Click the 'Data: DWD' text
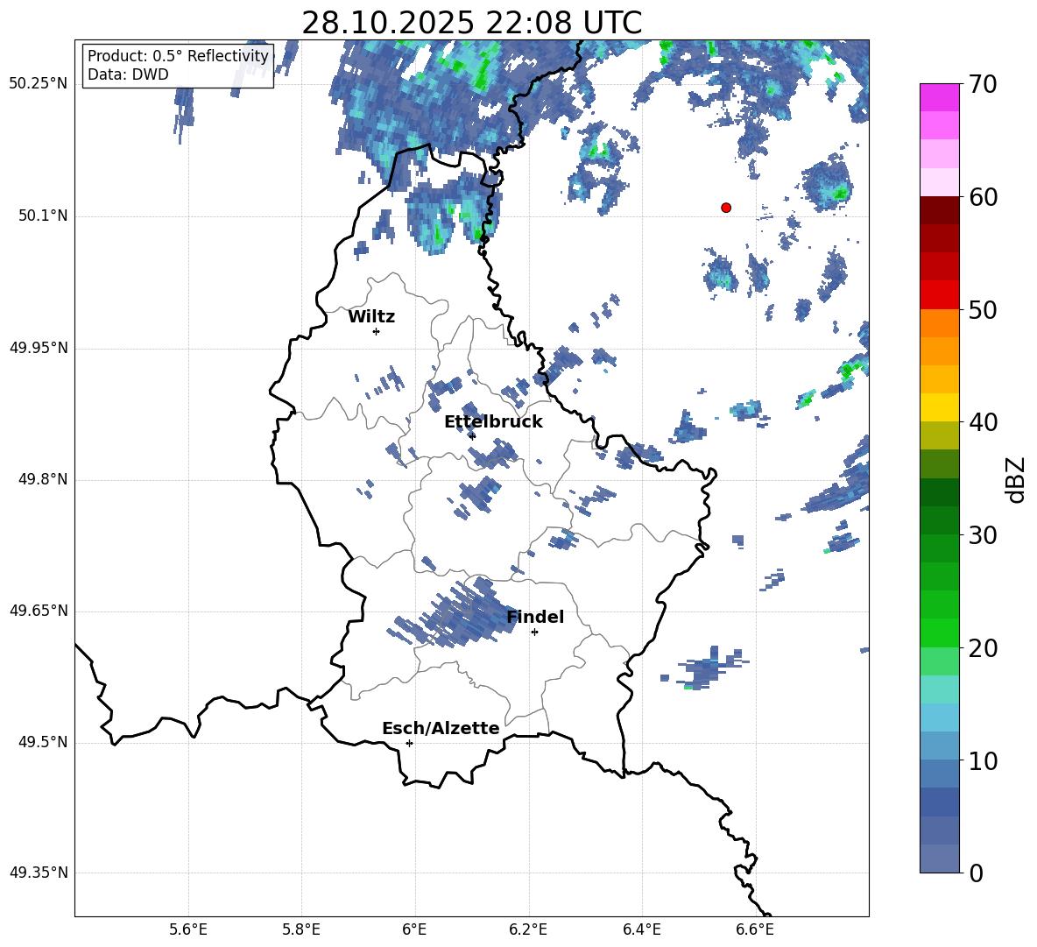Viewport: 1037px width, 947px height. [128, 74]
